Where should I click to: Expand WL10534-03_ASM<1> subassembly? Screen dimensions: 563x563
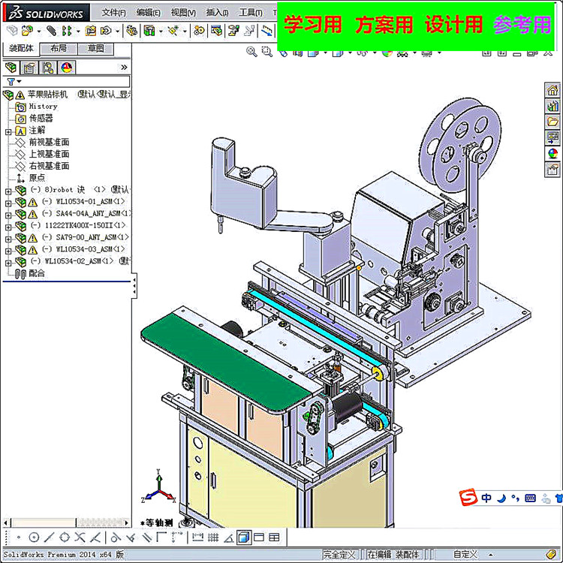(x=8, y=251)
